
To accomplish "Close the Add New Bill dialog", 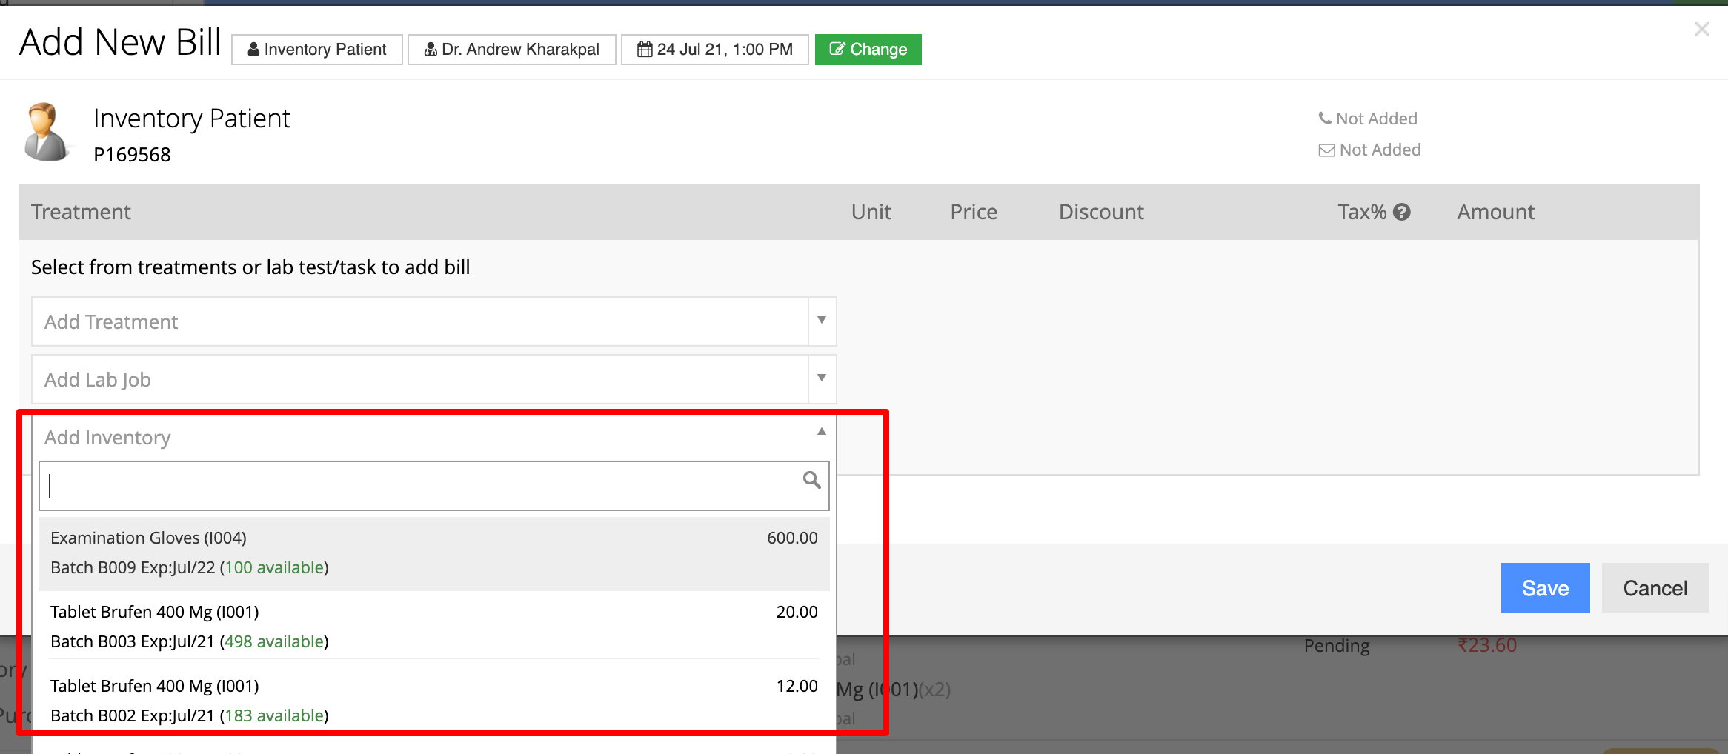I will pos(1702,29).
